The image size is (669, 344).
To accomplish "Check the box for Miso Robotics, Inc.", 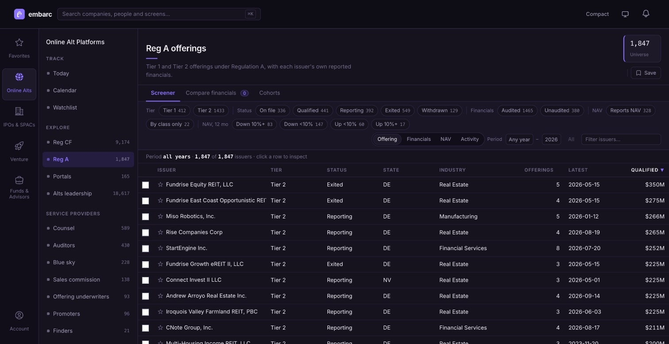I will tap(146, 217).
